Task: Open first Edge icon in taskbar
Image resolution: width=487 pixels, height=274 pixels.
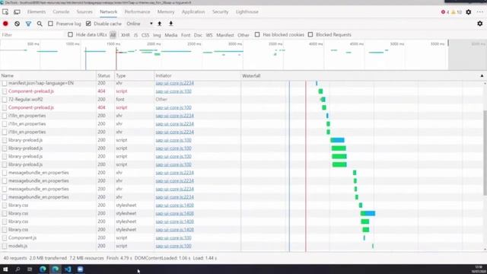Action: click(x=43, y=269)
